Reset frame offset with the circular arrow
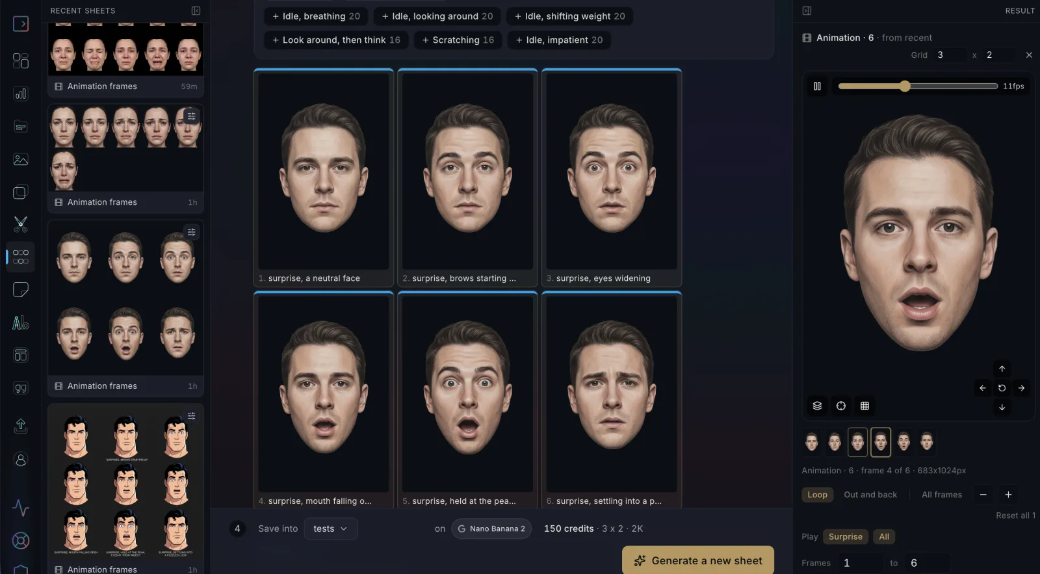The width and height of the screenshot is (1040, 574). (x=1002, y=388)
